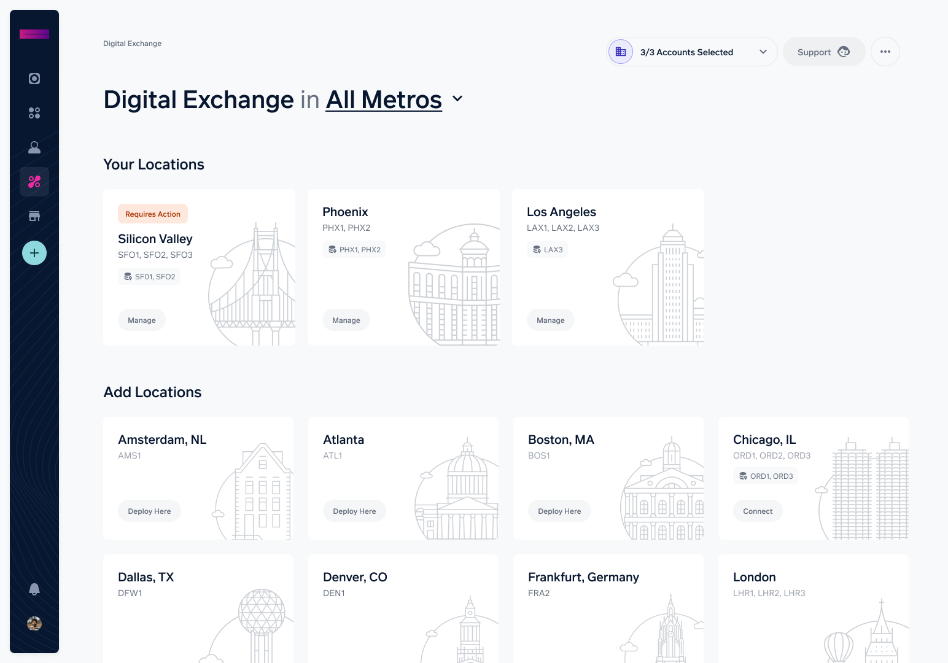Click the ORD1, ORD2, ORD3 subtitle text
The image size is (948, 663).
coord(772,456)
